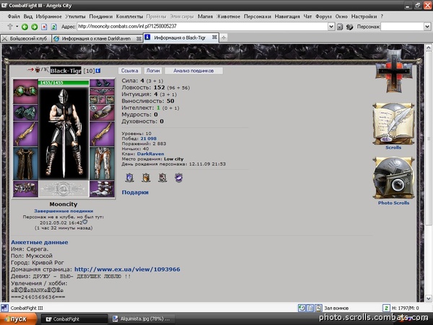Click the icon right of the address dropdown

tap(340, 27)
